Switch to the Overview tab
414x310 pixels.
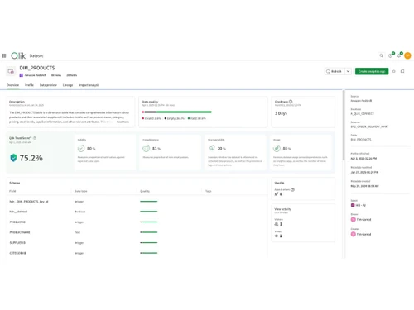pyautogui.click(x=12, y=85)
